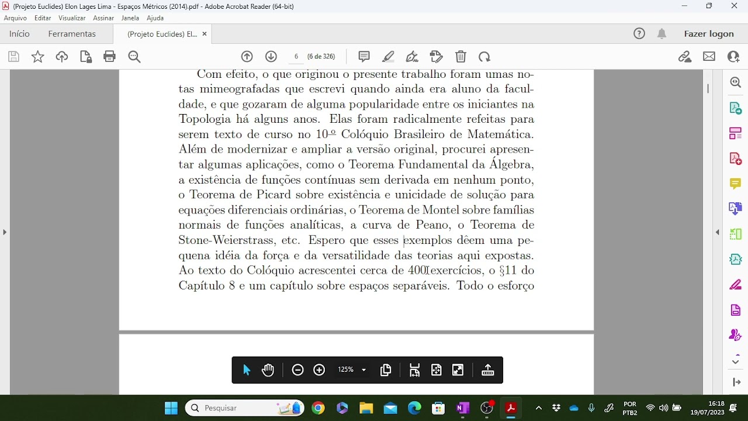Collapse the right tools pane arrow

pyautogui.click(x=718, y=232)
